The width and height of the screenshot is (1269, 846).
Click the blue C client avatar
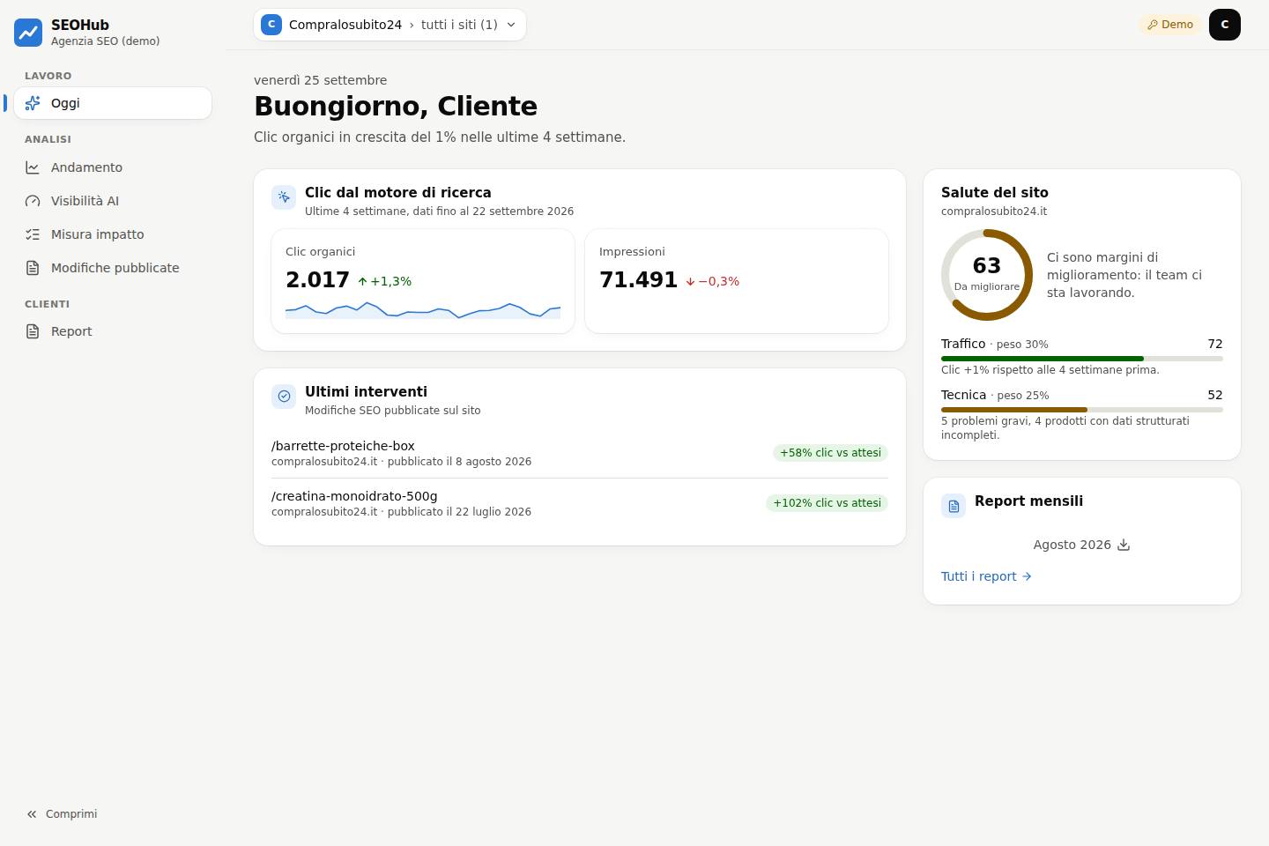tap(271, 25)
